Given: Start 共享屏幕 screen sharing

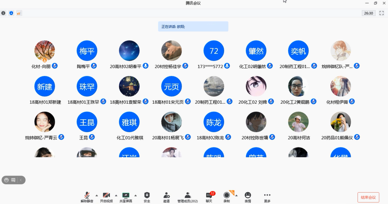Looking at the screenshot, I should coord(126,195).
